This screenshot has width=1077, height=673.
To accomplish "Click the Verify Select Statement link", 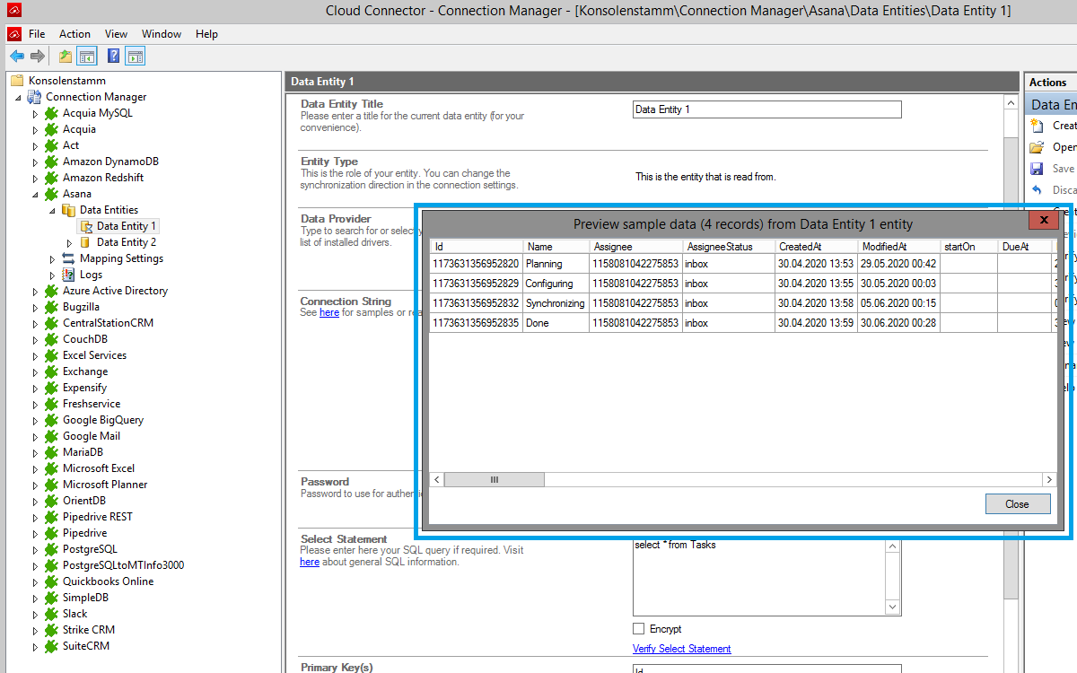I will [x=681, y=649].
